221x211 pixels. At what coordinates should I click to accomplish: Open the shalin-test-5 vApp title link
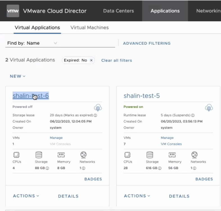[x=141, y=96]
